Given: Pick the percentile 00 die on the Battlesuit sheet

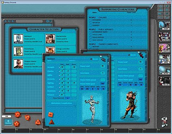Looking at the screenshot, I should click(51, 115).
